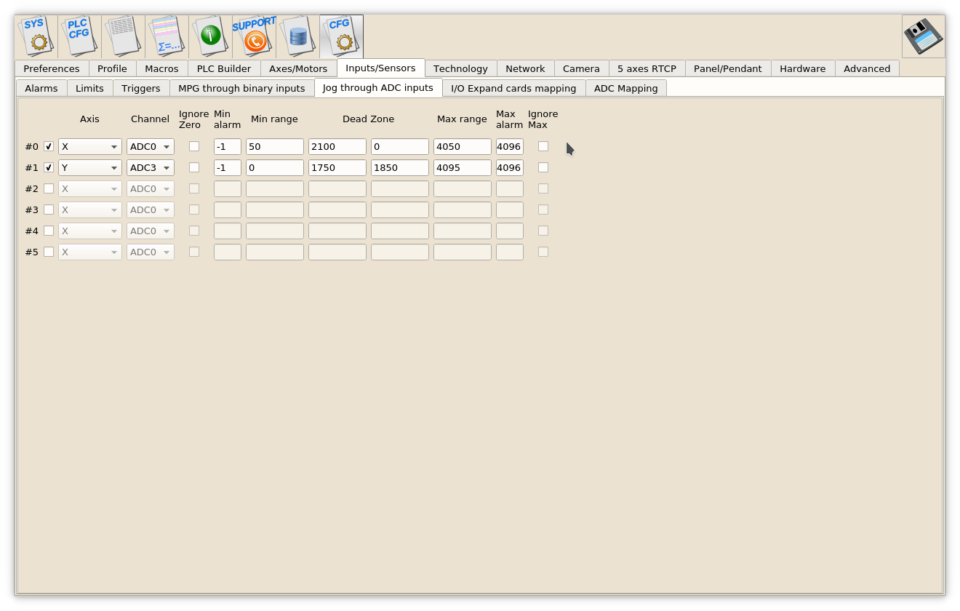Select the Max range field showing 4095
The image size is (960, 611).
462,167
